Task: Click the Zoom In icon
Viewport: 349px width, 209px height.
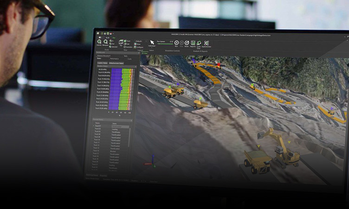Action: [111, 41]
